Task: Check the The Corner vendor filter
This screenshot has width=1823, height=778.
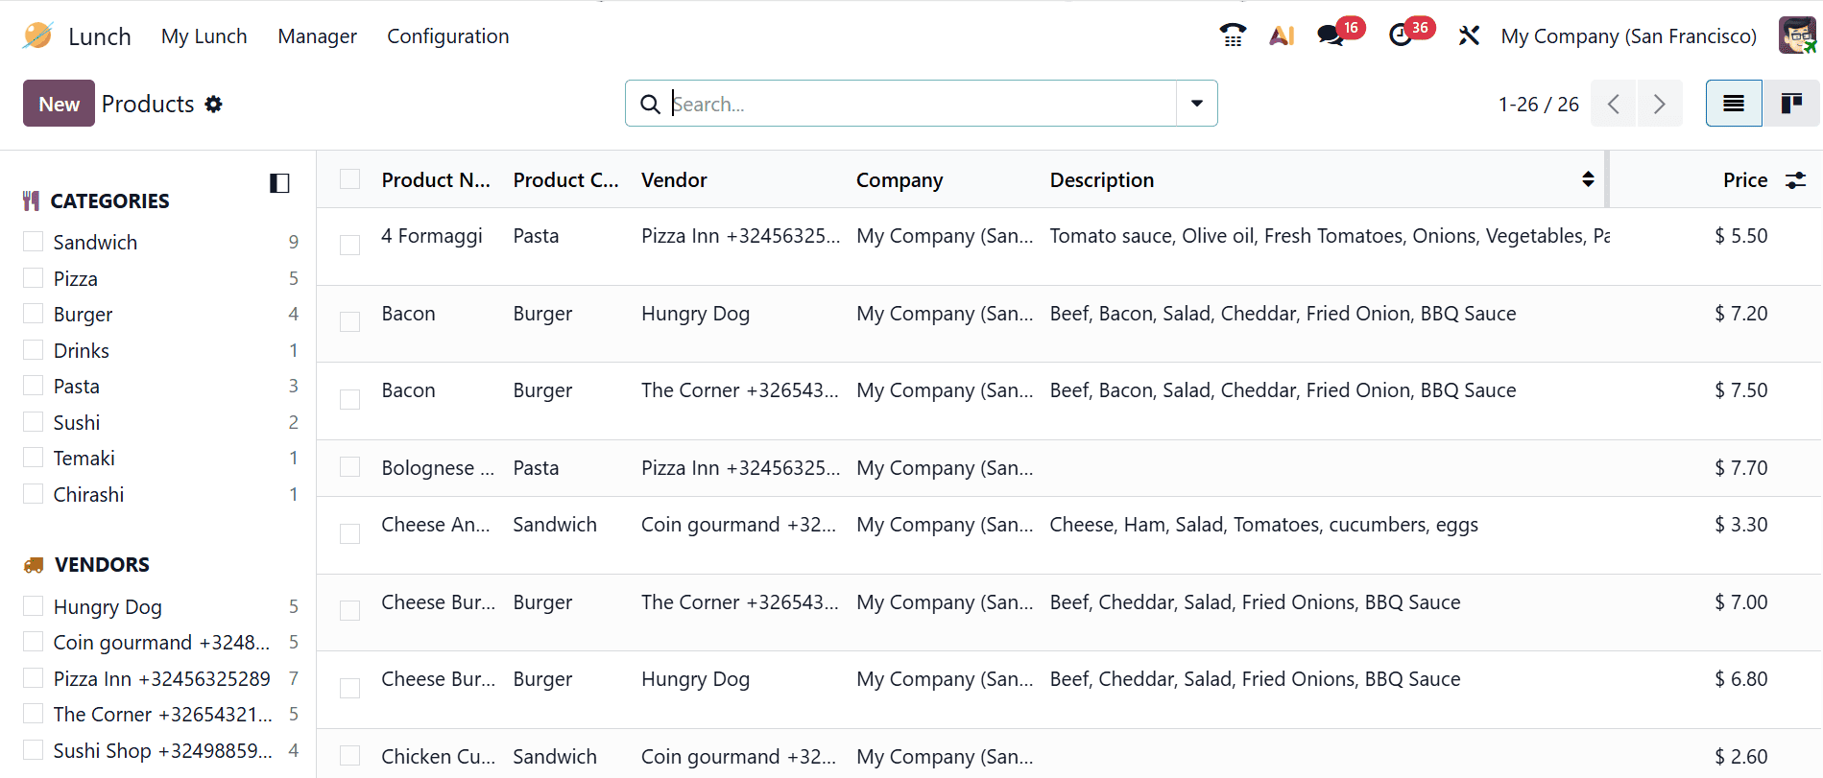Action: click(x=34, y=714)
